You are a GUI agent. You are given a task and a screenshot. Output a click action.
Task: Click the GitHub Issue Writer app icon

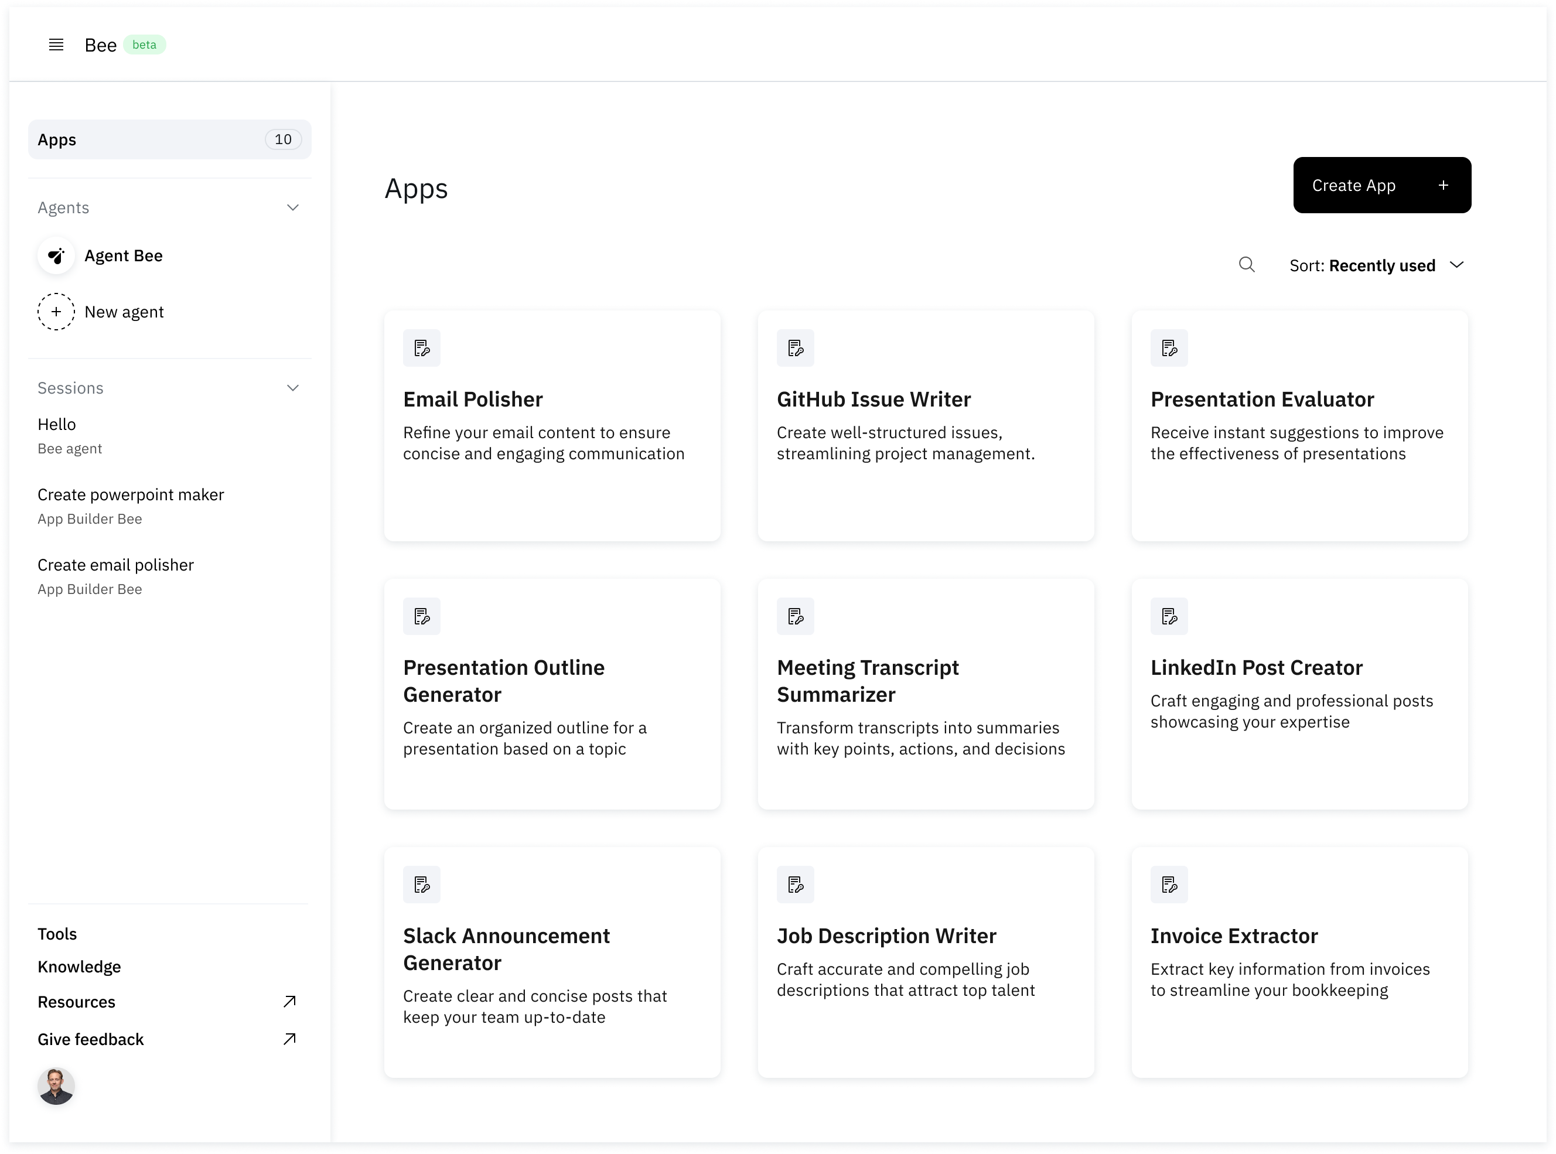[795, 347]
